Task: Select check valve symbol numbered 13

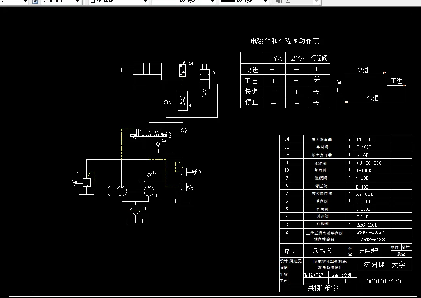Action: tap(158, 144)
